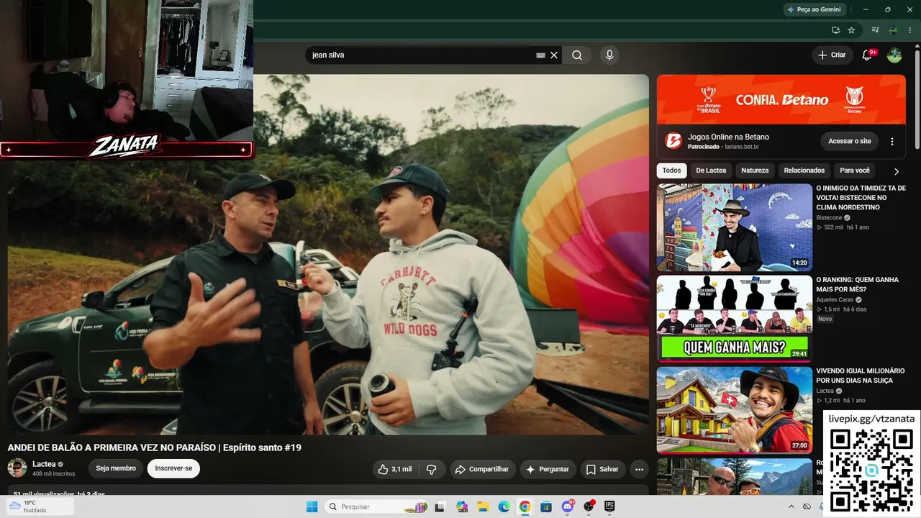Click the Windows taskbar Pesquisar search box
Viewport: 921px width, 518px height.
pos(376,506)
